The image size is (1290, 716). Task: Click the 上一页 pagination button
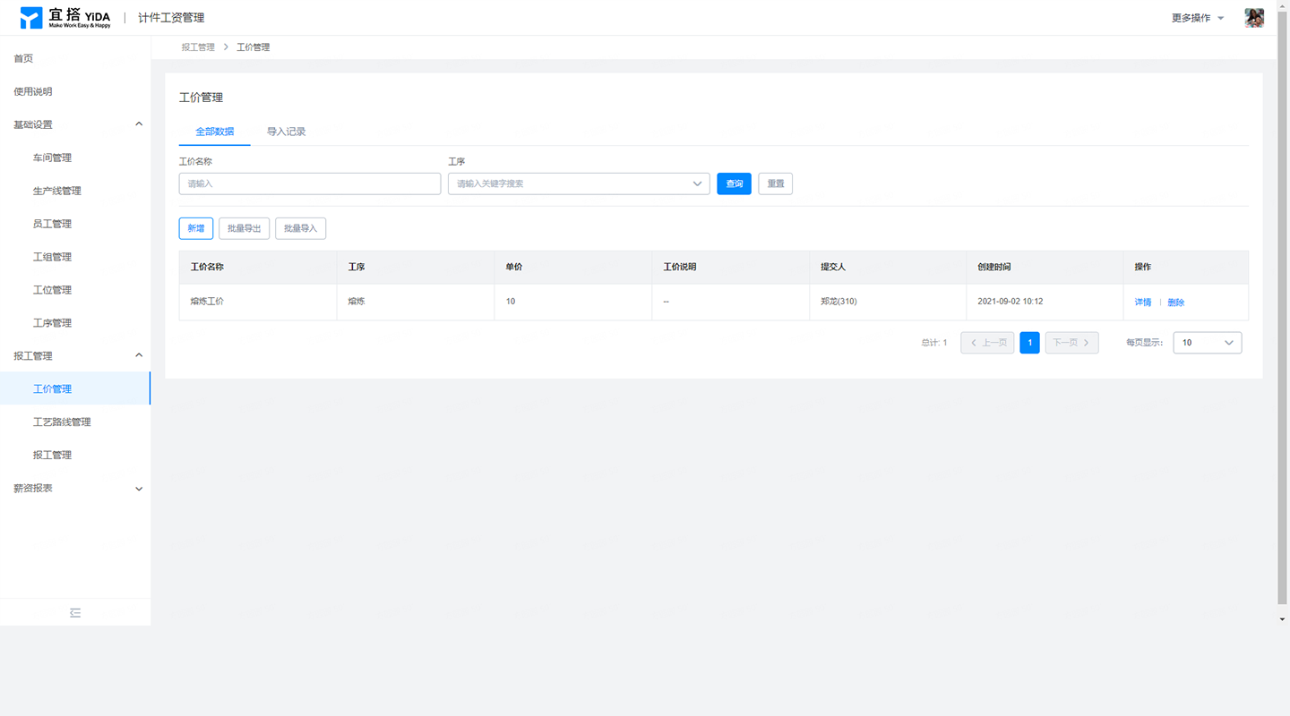(x=987, y=342)
